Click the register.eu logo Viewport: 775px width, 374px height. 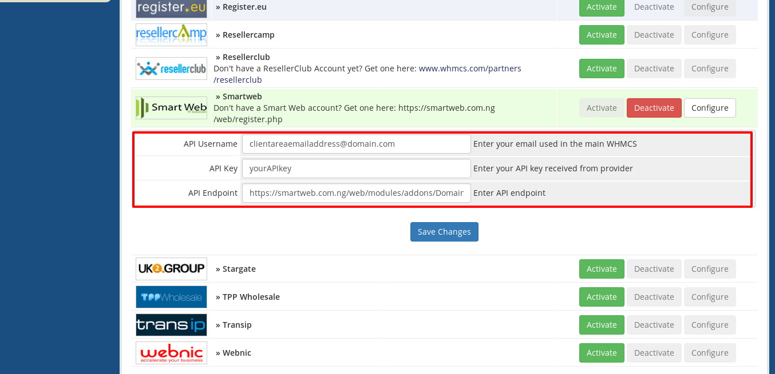click(171, 8)
